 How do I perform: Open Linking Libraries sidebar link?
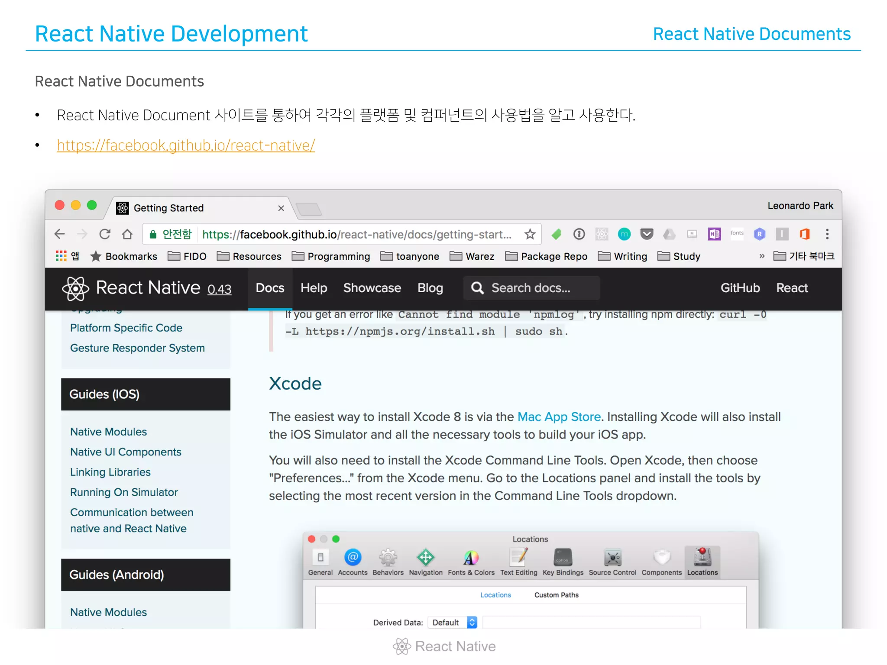(x=110, y=472)
